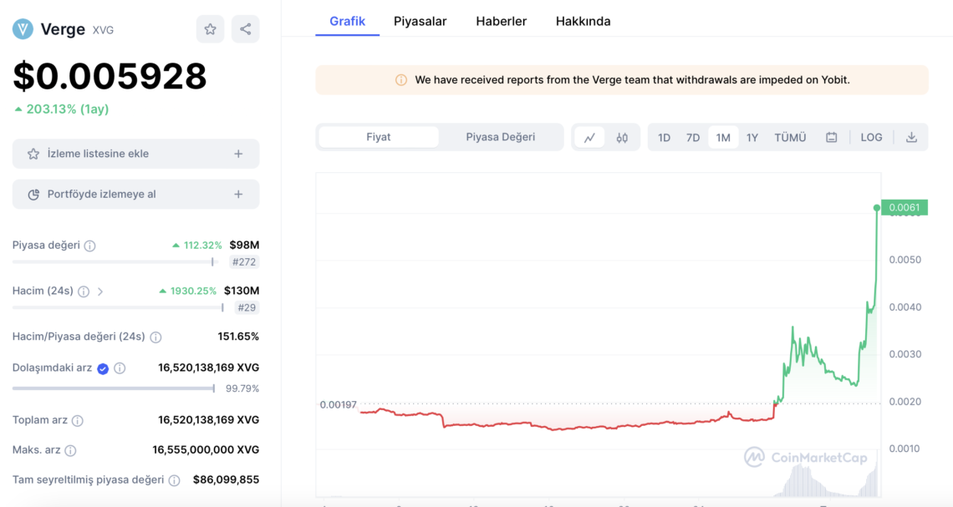Click the 16,555,000,000 XVG max supply
The image size is (953, 507).
tap(206, 450)
